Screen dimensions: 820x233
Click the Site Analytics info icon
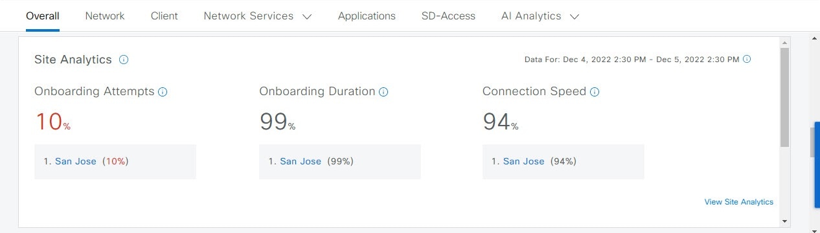pyautogui.click(x=124, y=60)
